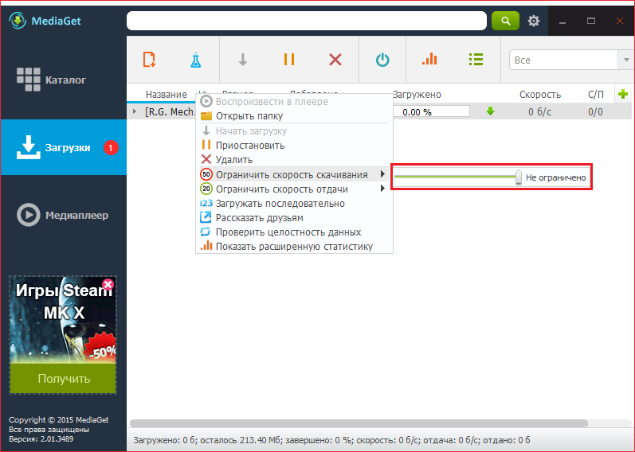This screenshot has height=452, width=635.
Task: Click green download arrow in torrent row
Action: pos(491,111)
